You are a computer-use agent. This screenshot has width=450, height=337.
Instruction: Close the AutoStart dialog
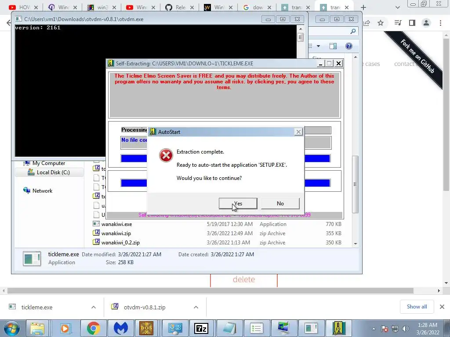[x=298, y=132]
